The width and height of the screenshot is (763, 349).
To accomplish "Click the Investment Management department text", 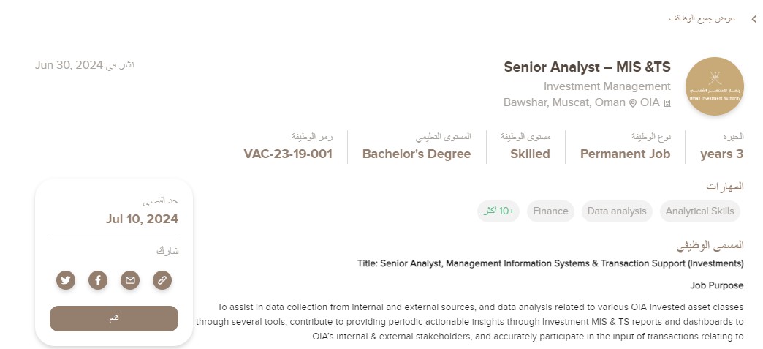I will pyautogui.click(x=607, y=86).
